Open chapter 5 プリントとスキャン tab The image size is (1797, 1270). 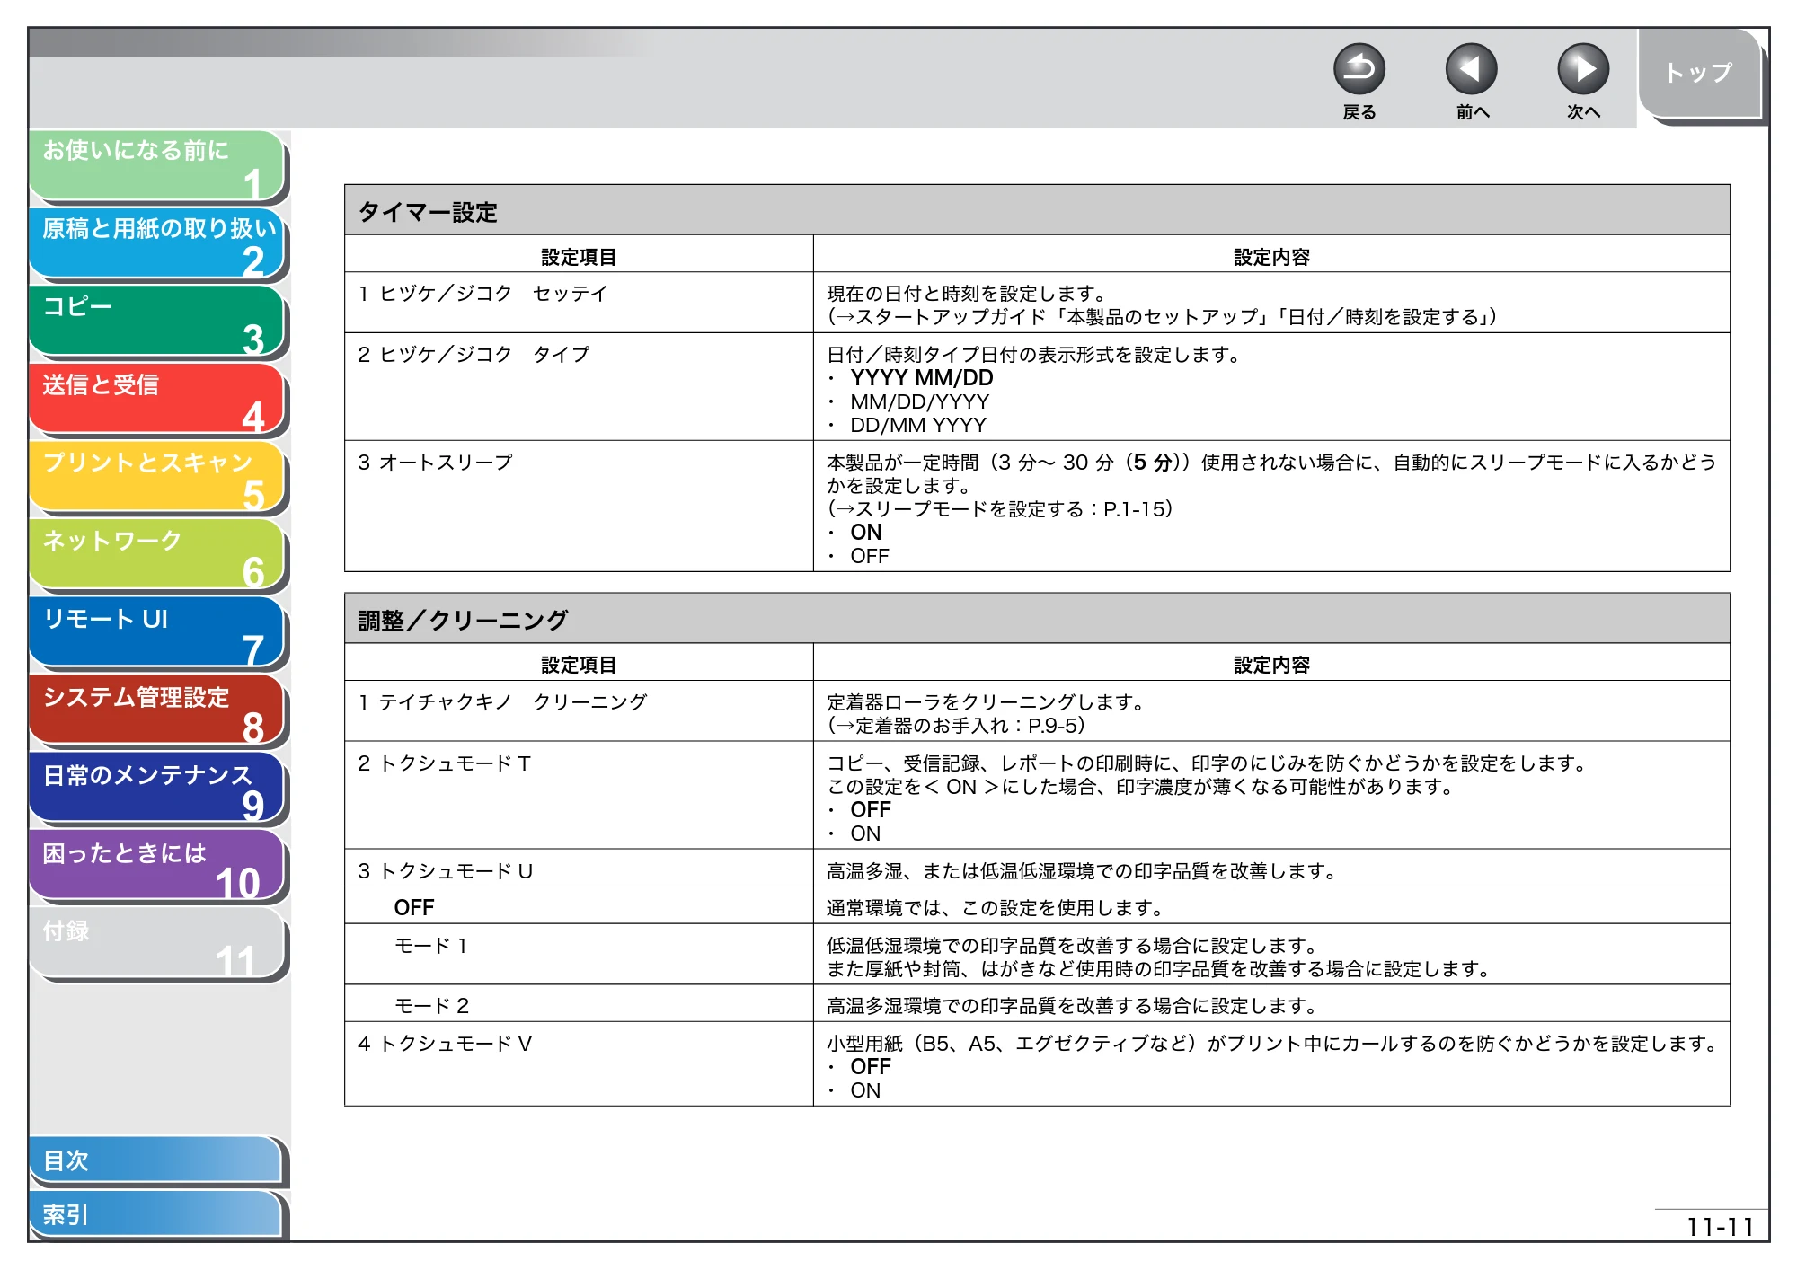(157, 477)
